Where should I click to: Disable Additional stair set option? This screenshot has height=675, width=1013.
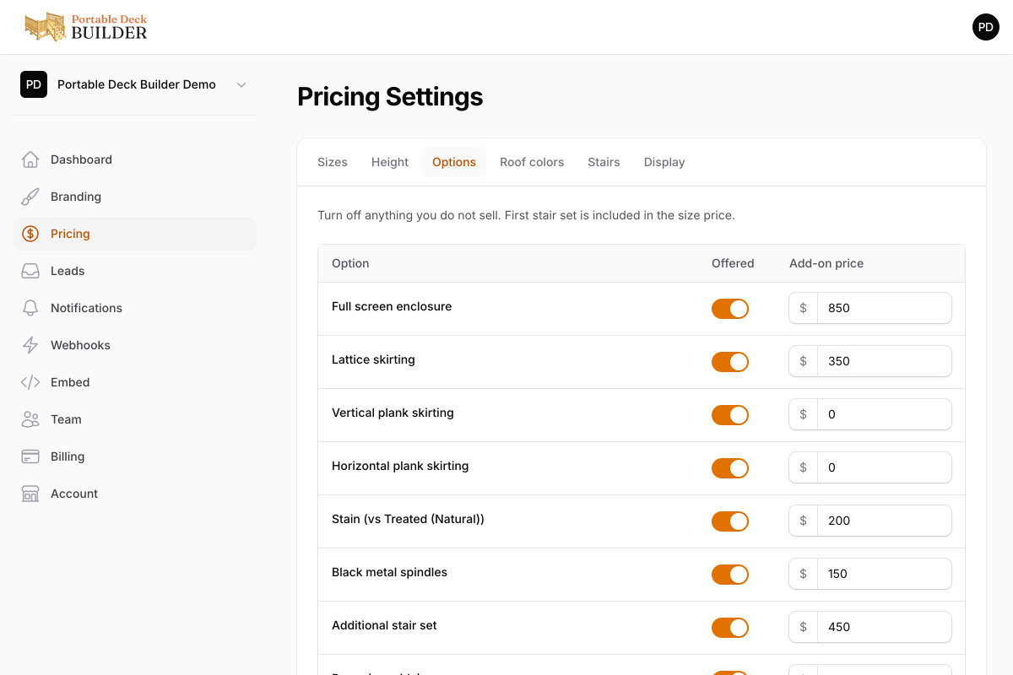730,628
